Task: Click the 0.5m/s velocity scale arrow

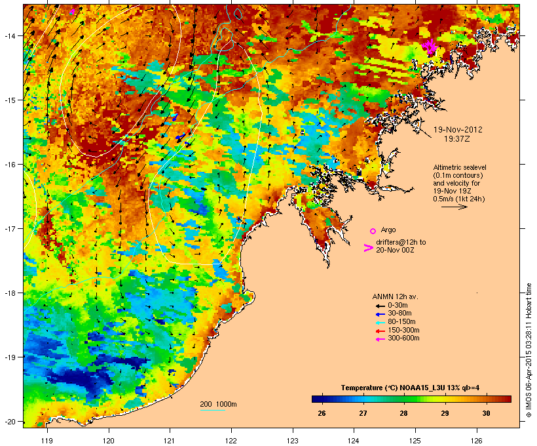Action: coord(454,207)
